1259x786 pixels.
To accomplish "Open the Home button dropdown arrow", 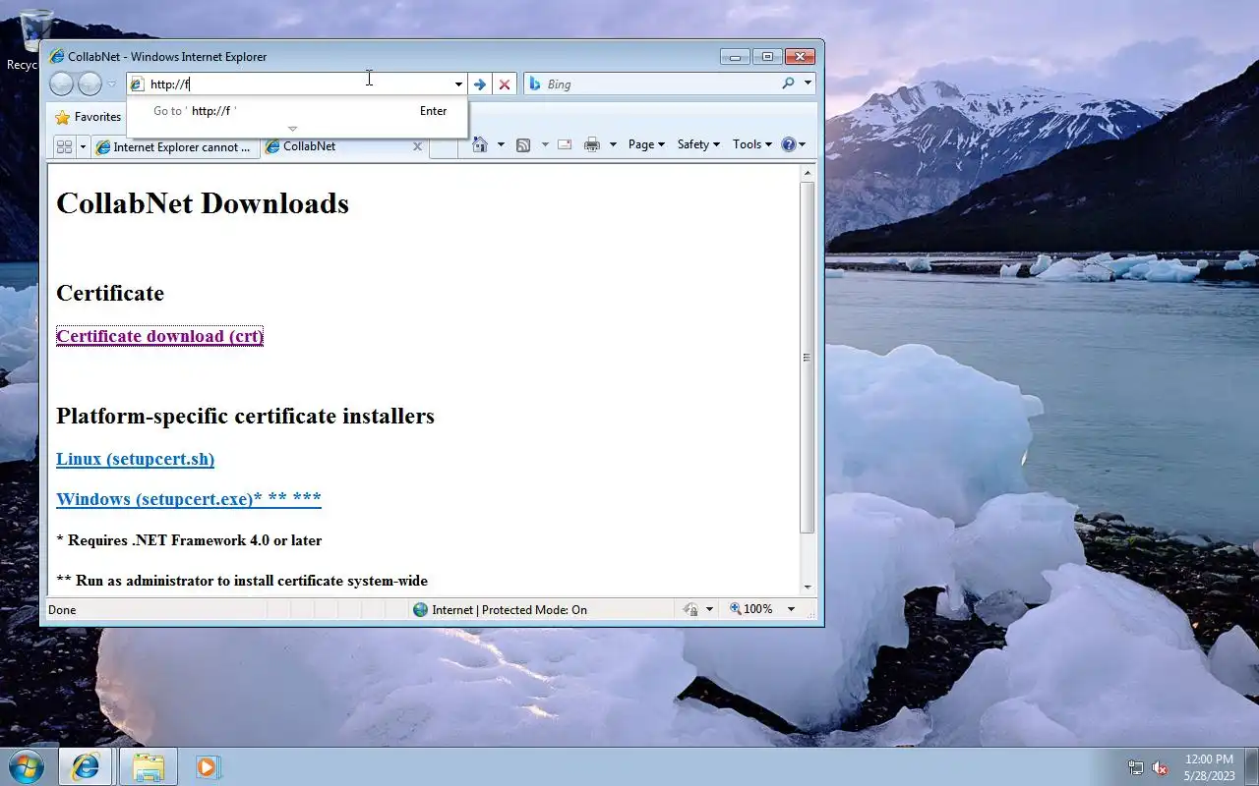I will pyautogui.click(x=501, y=144).
